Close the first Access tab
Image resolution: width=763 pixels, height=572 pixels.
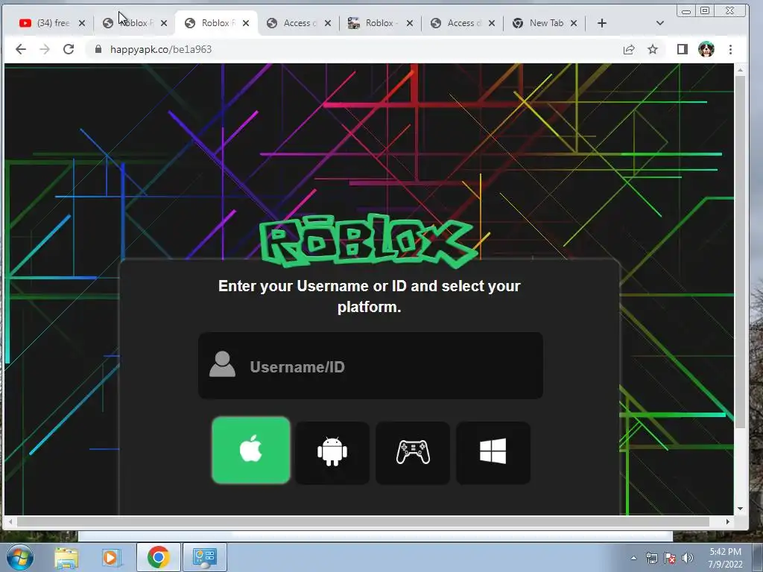tap(328, 23)
